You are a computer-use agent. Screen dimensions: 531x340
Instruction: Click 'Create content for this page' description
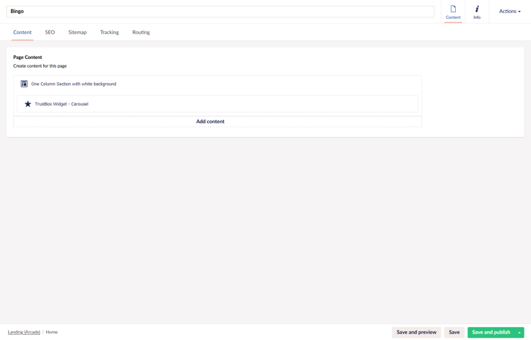pyautogui.click(x=40, y=66)
